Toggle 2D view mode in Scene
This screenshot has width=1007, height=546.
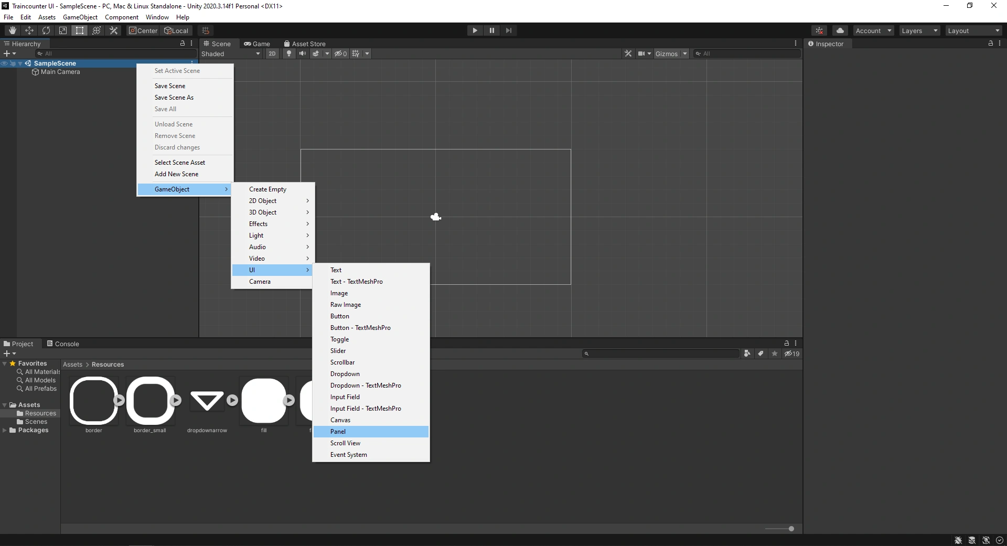272,53
